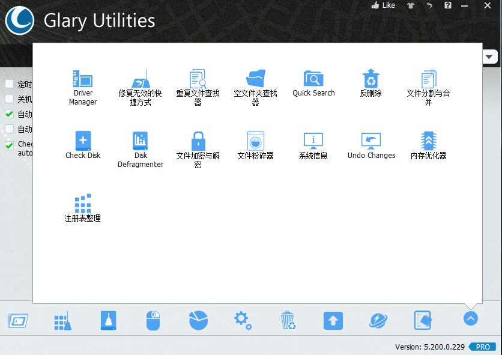Viewport: 502px width, 355px height.
Task: Launch Quick Search
Action: 313,84
